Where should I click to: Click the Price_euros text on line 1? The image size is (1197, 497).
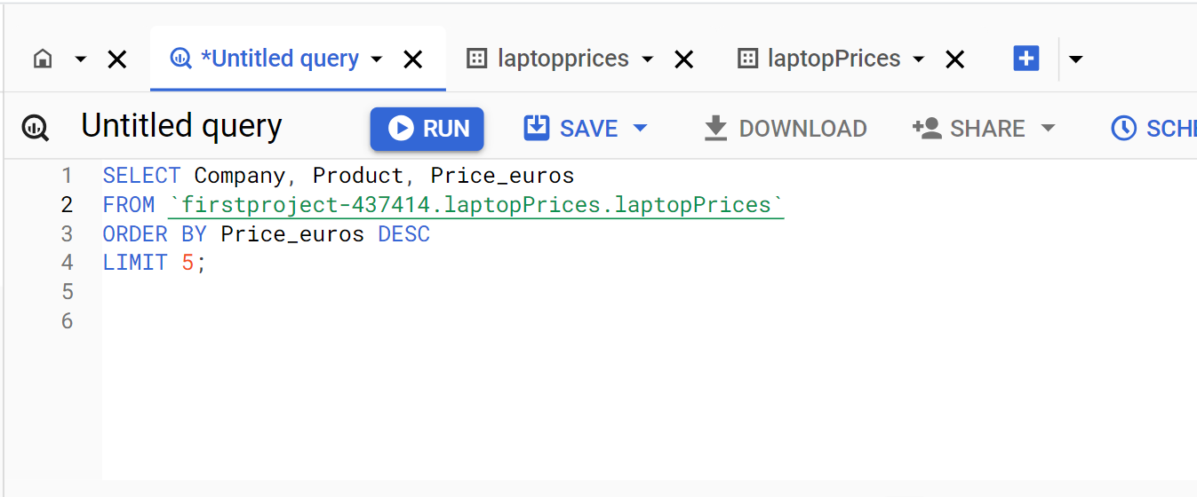502,176
